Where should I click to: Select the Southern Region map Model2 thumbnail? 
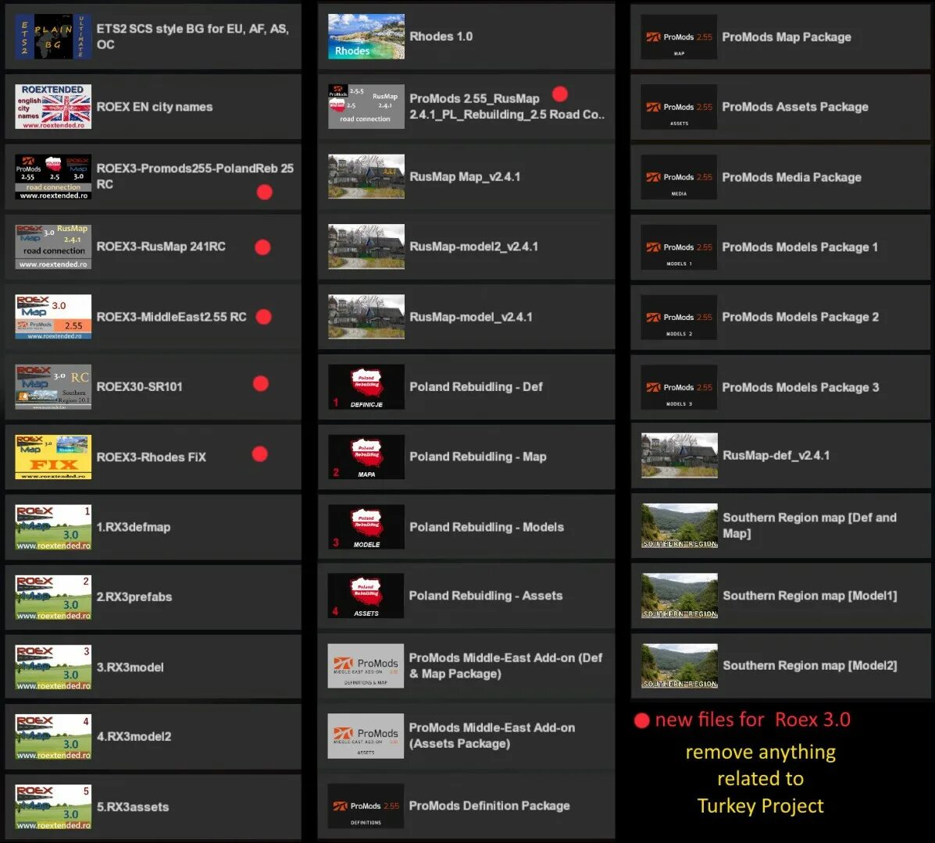(x=680, y=666)
